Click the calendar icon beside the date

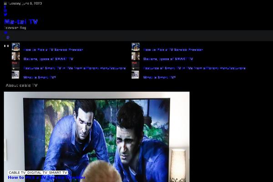(x=5, y=4)
